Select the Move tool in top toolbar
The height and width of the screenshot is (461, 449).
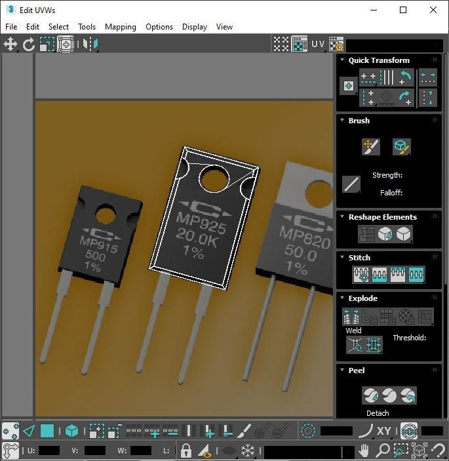pos(10,45)
